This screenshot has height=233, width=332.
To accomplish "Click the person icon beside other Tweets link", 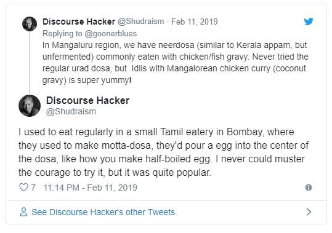I will coord(23,212).
